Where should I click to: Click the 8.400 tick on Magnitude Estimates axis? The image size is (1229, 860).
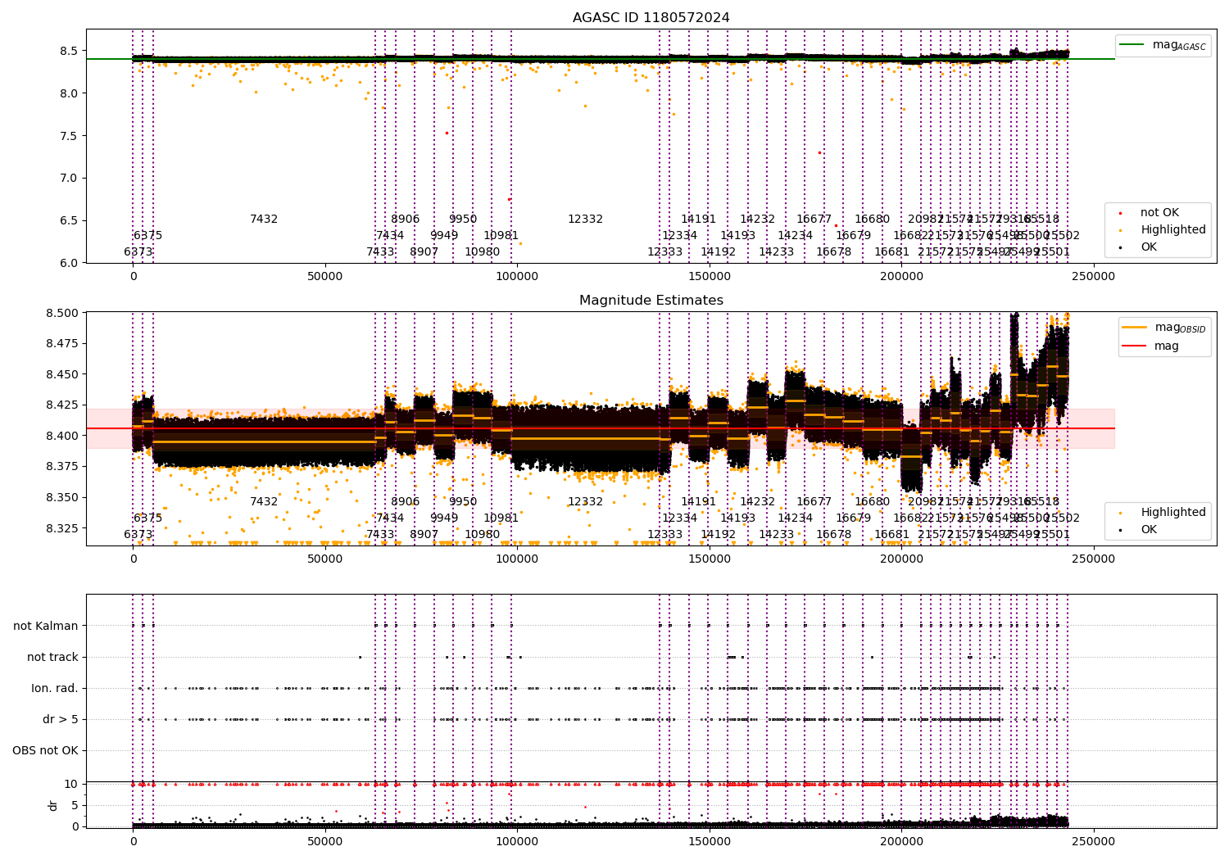tap(62, 437)
